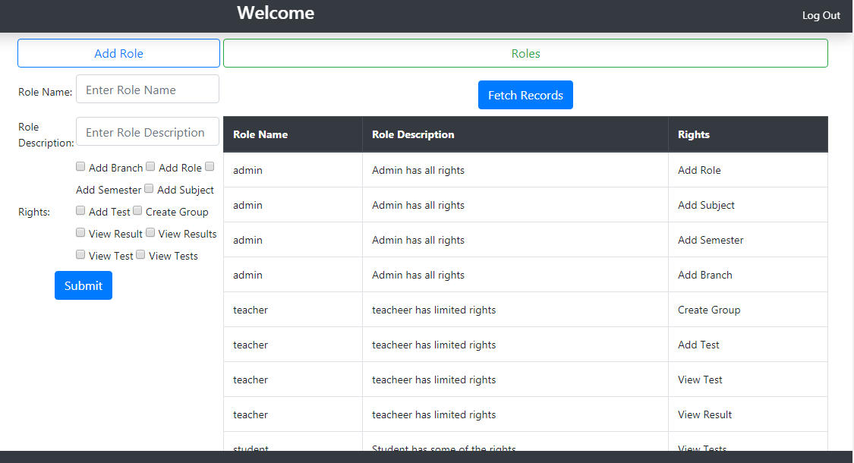This screenshot has height=463, width=854.
Task: Open the Roles panel
Action: pos(525,53)
